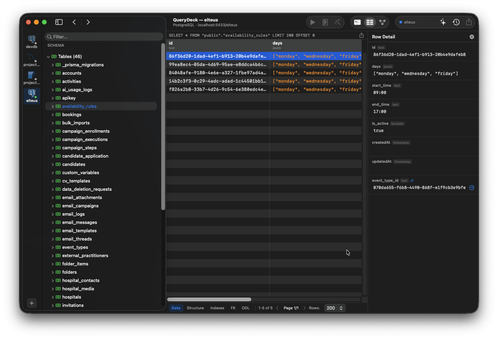The height and width of the screenshot is (339, 498).
Task: Switch to SQL console view icon
Action: [x=357, y=22]
